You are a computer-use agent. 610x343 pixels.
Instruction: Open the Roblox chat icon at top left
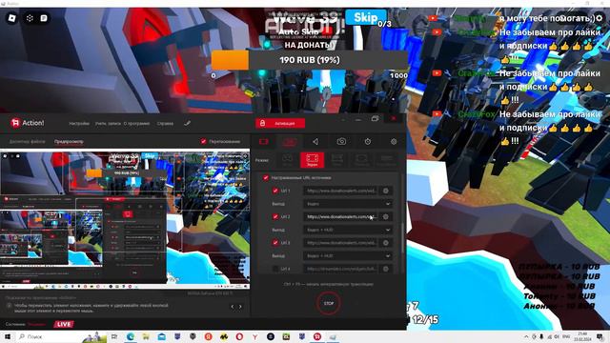click(44, 18)
